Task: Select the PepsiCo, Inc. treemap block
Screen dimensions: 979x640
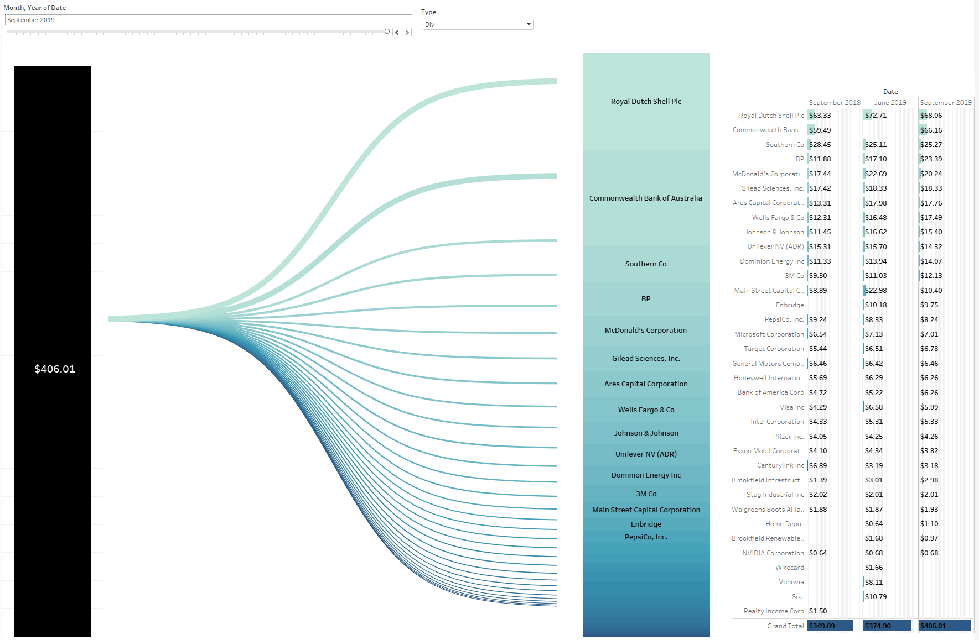Action: tap(646, 537)
